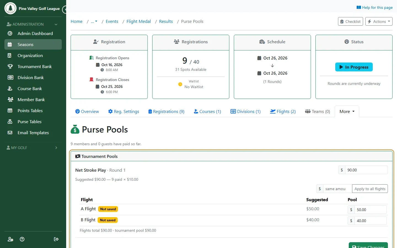This screenshot has width=397, height=248.
Task: Switch to the Overview tab
Action: 87,112
